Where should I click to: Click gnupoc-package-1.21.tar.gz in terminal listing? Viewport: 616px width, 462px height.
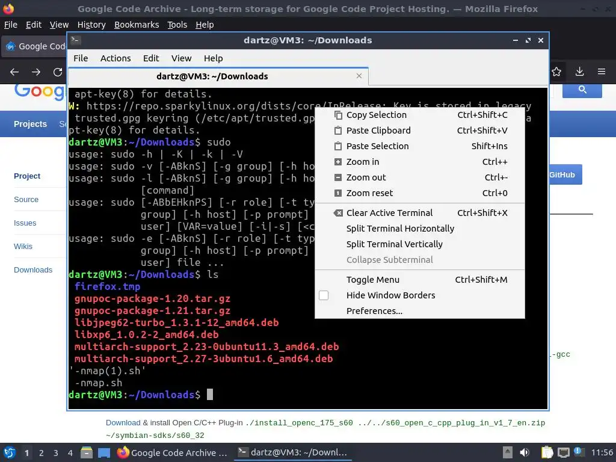click(152, 311)
